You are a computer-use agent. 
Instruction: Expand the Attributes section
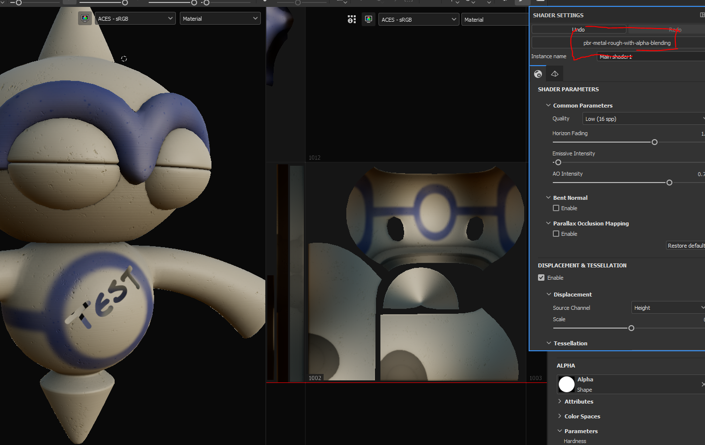coord(560,402)
